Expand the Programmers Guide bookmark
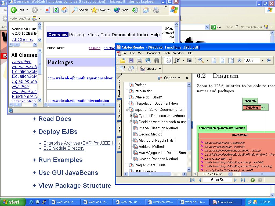This screenshot has width=275, height=206. click(x=127, y=165)
